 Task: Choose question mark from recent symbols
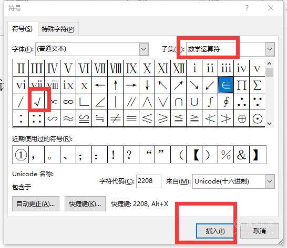pos(131,155)
